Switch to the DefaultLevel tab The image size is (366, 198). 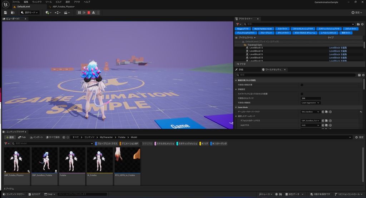[23, 6]
